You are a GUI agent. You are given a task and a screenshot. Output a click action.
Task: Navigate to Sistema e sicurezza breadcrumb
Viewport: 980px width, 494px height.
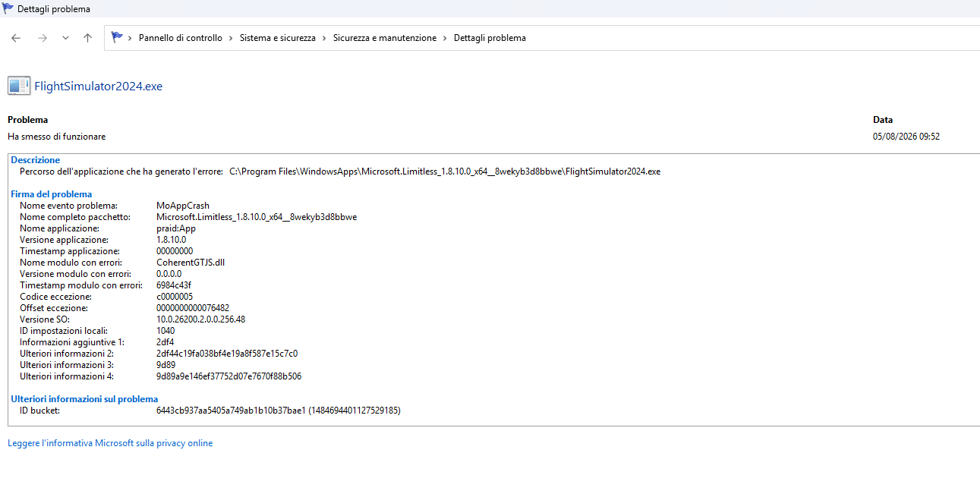278,38
